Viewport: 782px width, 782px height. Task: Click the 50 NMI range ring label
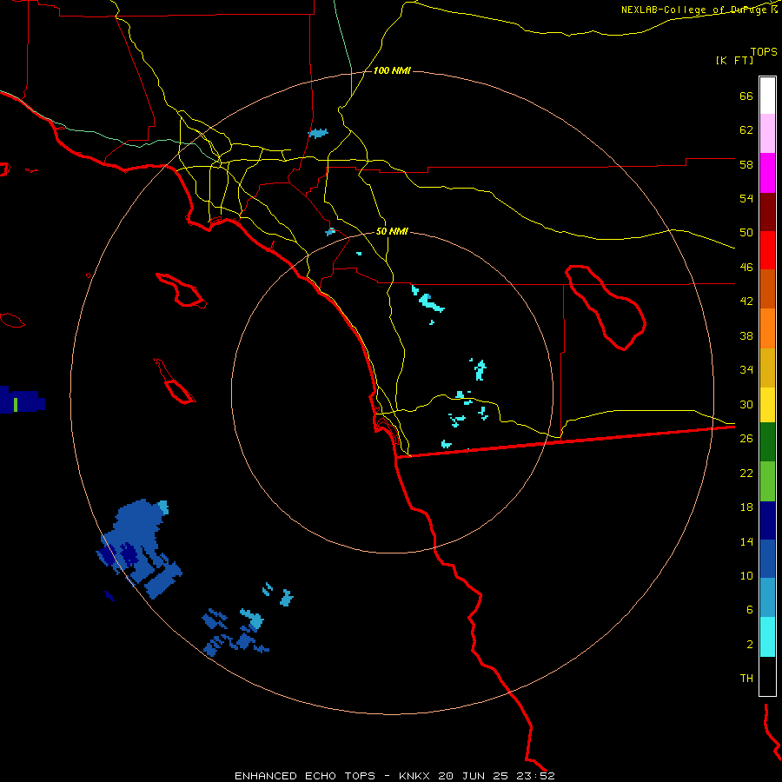[x=392, y=231]
